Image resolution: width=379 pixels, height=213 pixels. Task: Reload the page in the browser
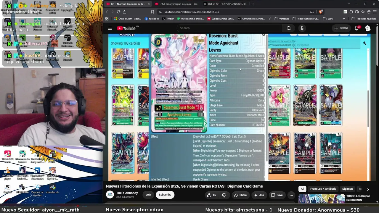[118, 12]
